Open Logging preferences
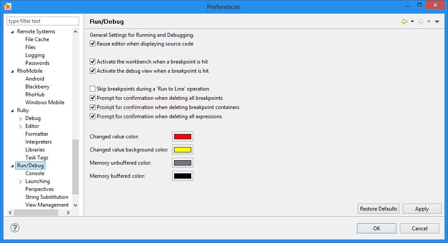The image size is (448, 243). click(35, 55)
